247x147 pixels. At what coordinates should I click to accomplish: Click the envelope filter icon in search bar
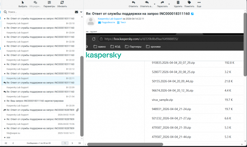(x=76, y=12)
